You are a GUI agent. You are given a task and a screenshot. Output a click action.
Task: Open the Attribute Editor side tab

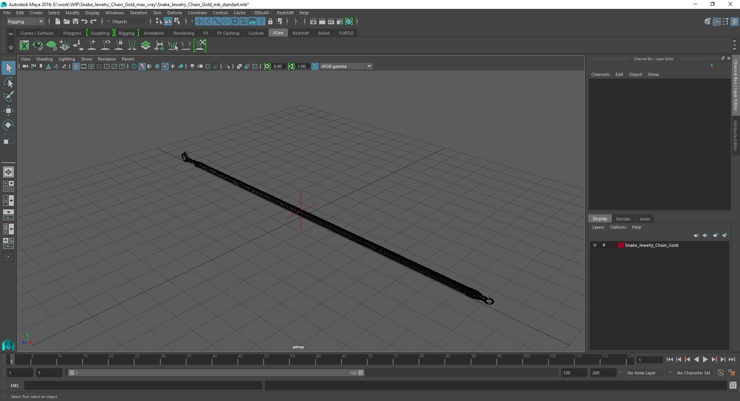[x=735, y=135]
